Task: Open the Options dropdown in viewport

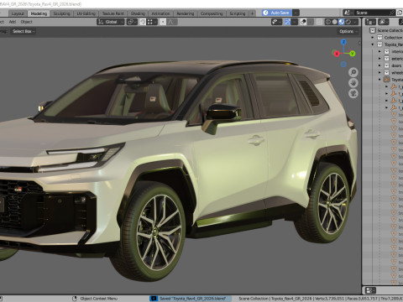Action: click(x=348, y=31)
